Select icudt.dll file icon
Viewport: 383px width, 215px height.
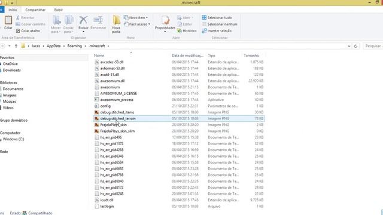pos(97,200)
